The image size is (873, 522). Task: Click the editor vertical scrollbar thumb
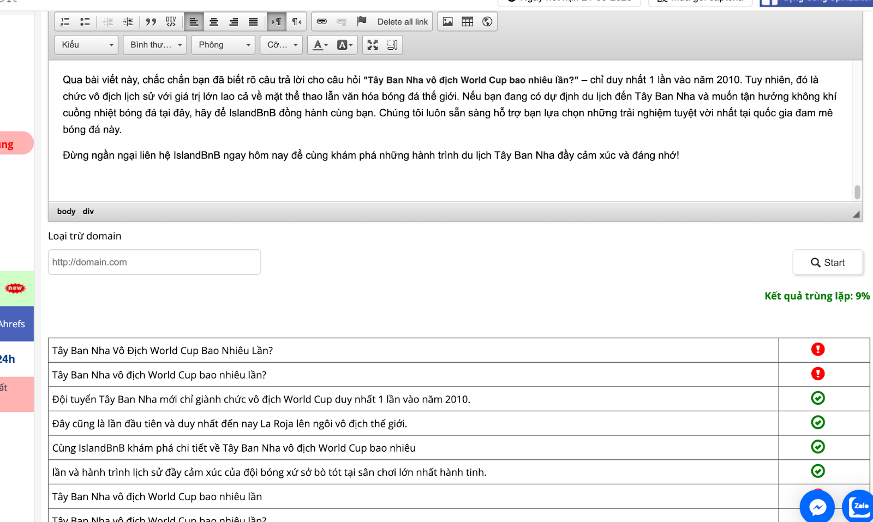click(x=857, y=192)
